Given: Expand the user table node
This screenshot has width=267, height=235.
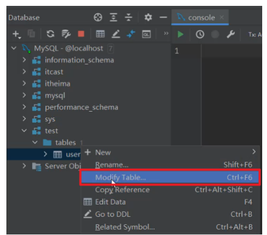Looking at the screenshot, I should click(x=45, y=154).
